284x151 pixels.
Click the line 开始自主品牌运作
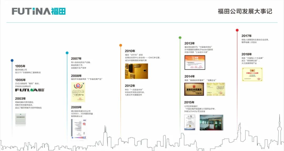click(23, 86)
